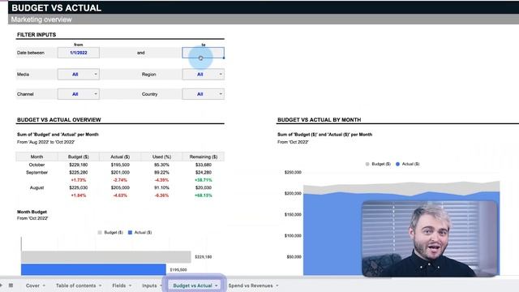Click the 'Month Budget' chart title
Image resolution: width=519 pixels, height=292 pixels.
[x=32, y=212]
